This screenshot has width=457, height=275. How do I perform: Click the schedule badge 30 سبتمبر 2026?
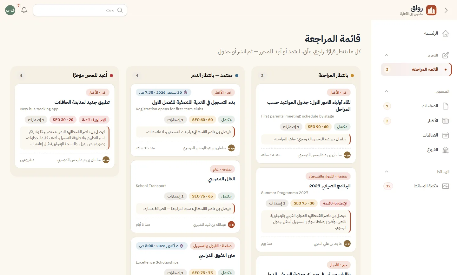point(163,92)
